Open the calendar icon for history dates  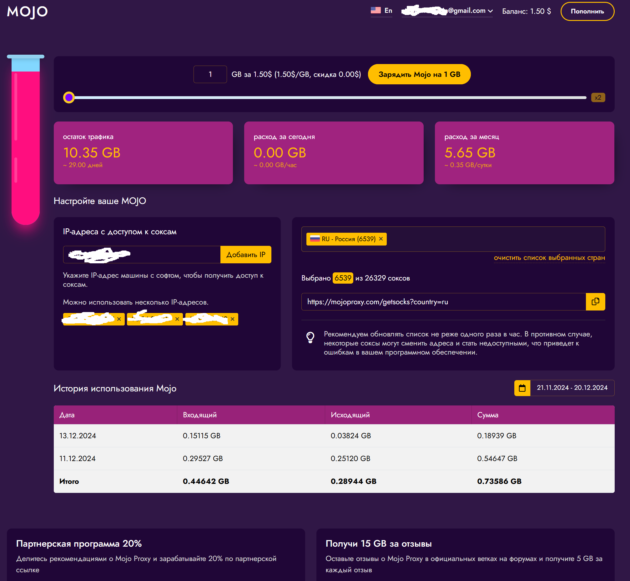(522, 388)
